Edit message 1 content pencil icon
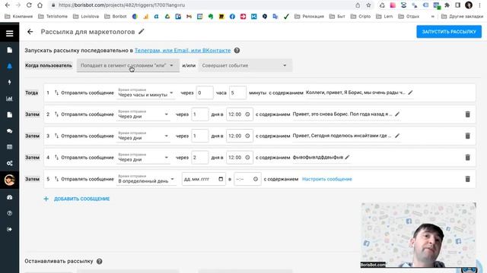 tap(410, 93)
